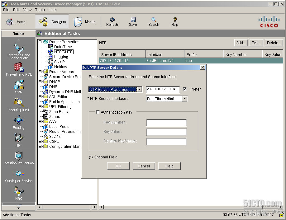Expand the ACL Editor tree node
Viewport: 286px width, 220px height.
pos(40,96)
